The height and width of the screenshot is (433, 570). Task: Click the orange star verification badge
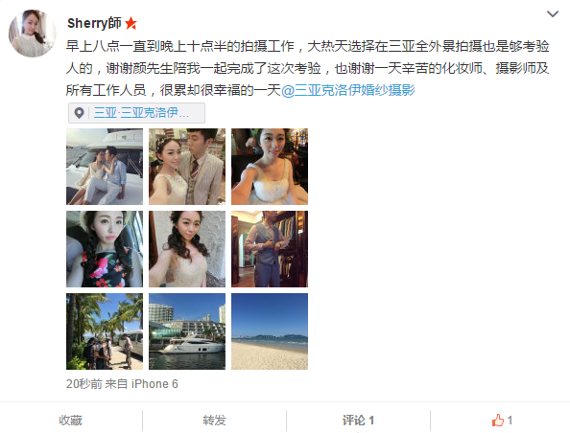coord(131,24)
